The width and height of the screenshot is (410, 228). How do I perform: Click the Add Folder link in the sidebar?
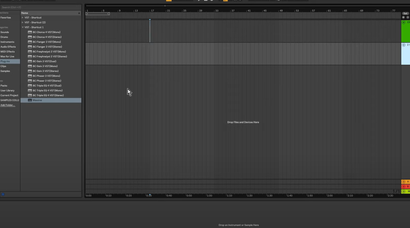[x=8, y=105]
